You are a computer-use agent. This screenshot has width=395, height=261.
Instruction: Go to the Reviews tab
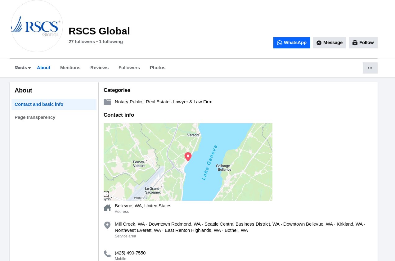(99, 68)
